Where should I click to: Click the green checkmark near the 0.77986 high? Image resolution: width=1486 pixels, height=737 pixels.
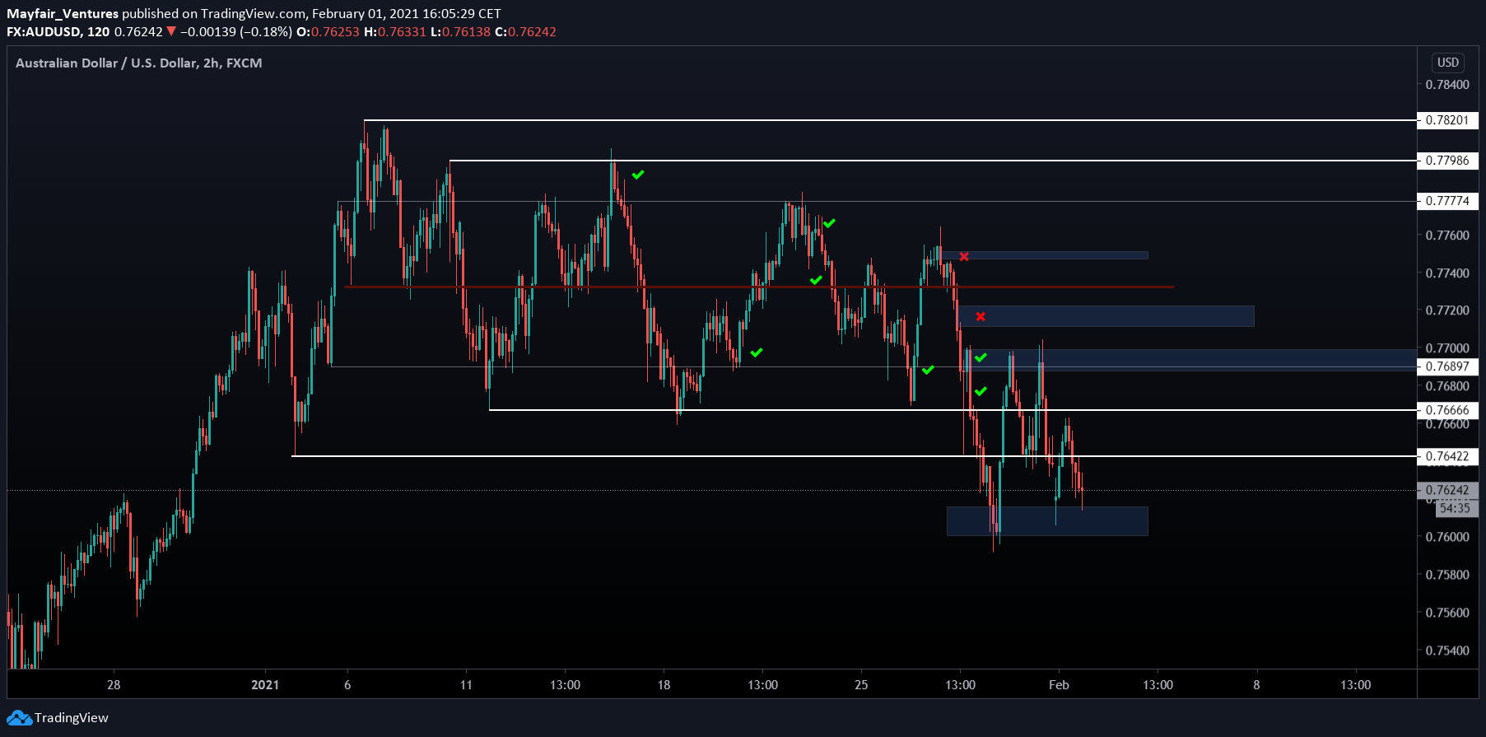tap(638, 175)
